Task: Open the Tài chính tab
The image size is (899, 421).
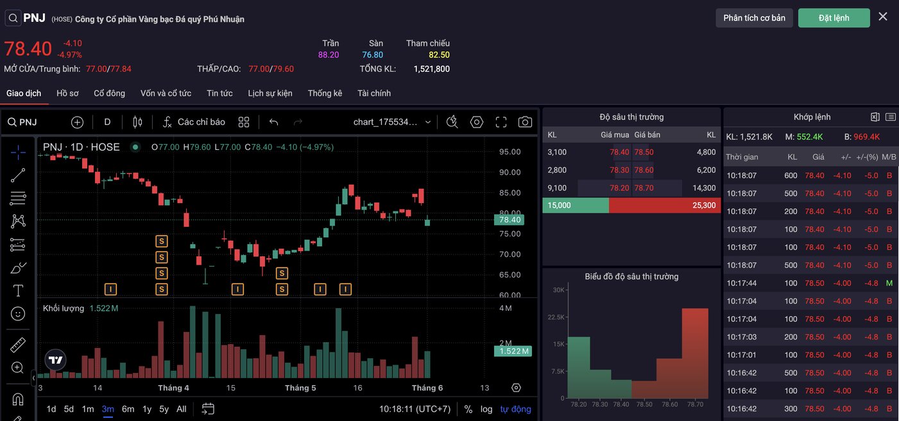Action: [374, 93]
